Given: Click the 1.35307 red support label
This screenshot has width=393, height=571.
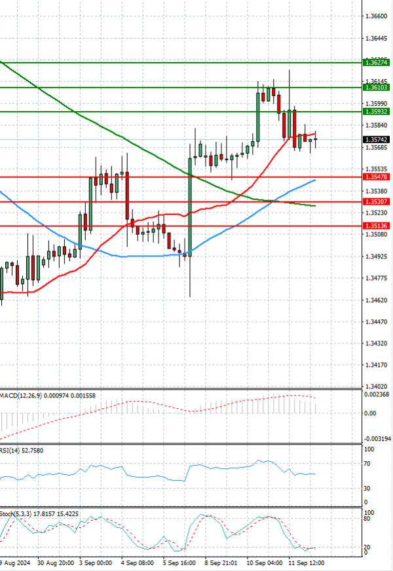Looking at the screenshot, I should [376, 201].
